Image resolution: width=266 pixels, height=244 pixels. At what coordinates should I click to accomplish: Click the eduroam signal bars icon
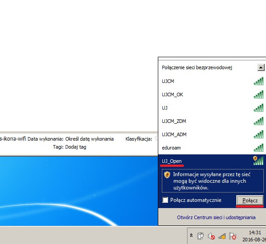pos(258,148)
